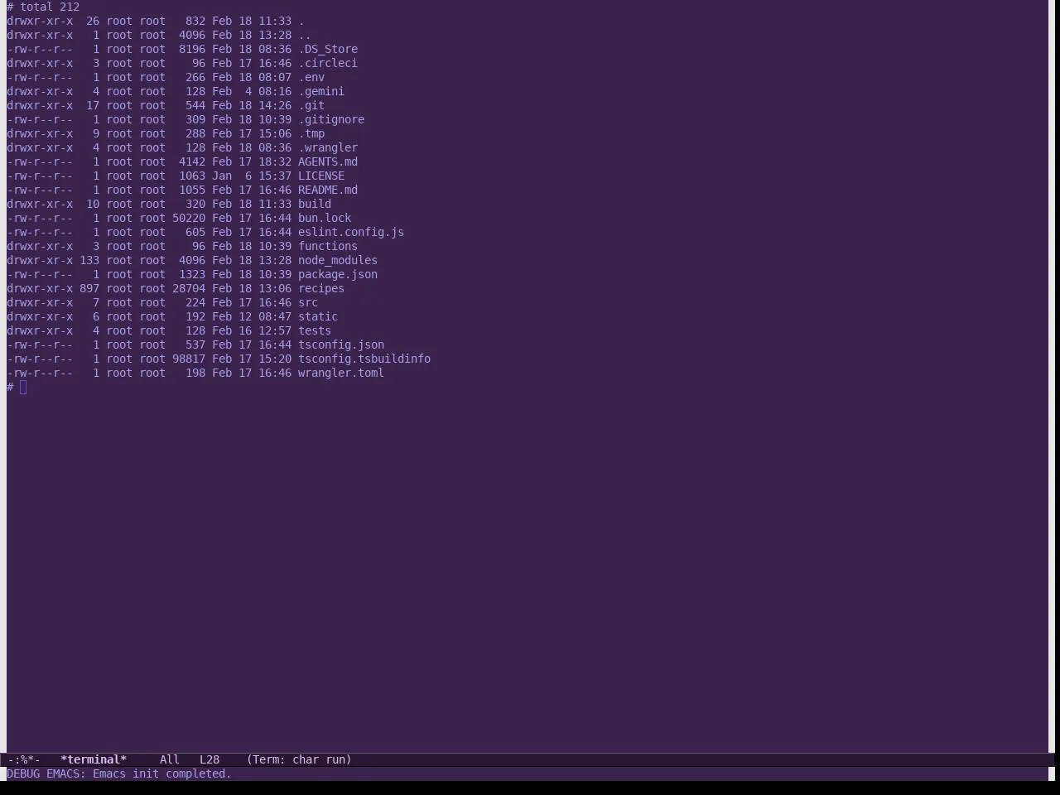Click the .DS_Store filename

[328, 49]
